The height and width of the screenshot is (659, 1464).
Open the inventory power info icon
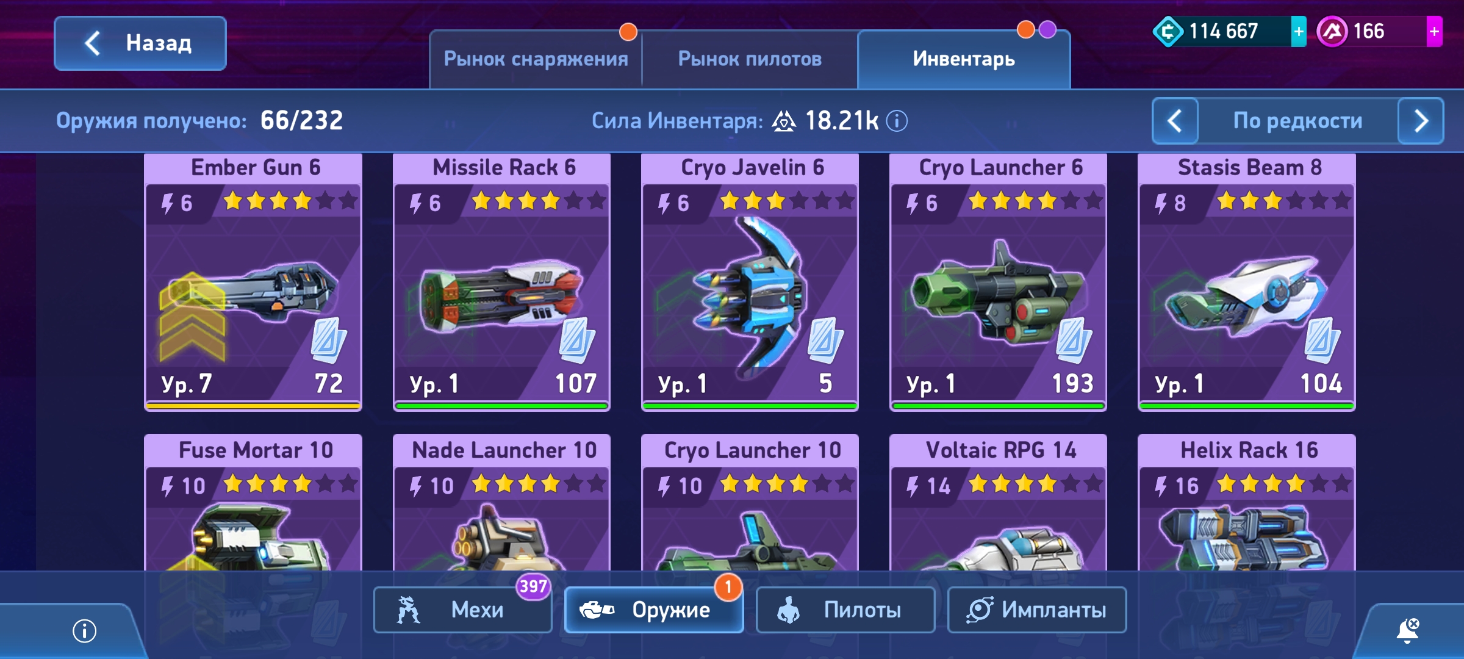tap(897, 121)
